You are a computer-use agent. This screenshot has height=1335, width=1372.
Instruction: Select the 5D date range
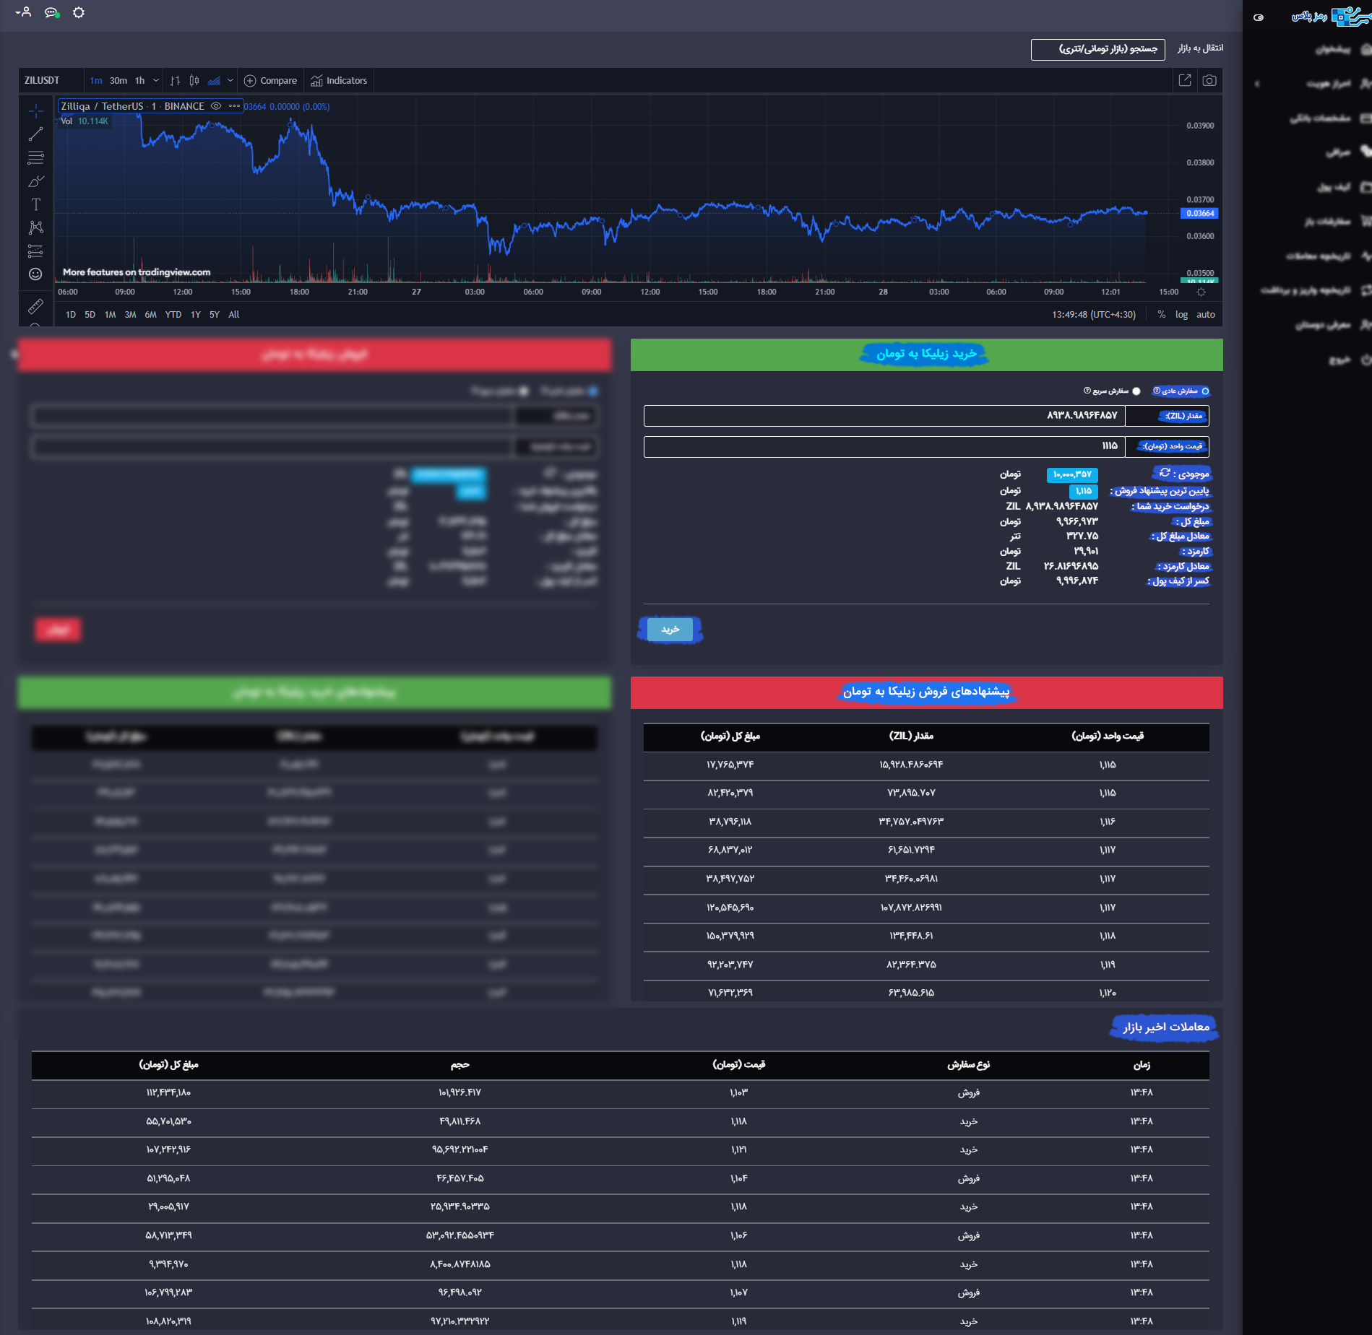pyautogui.click(x=90, y=315)
